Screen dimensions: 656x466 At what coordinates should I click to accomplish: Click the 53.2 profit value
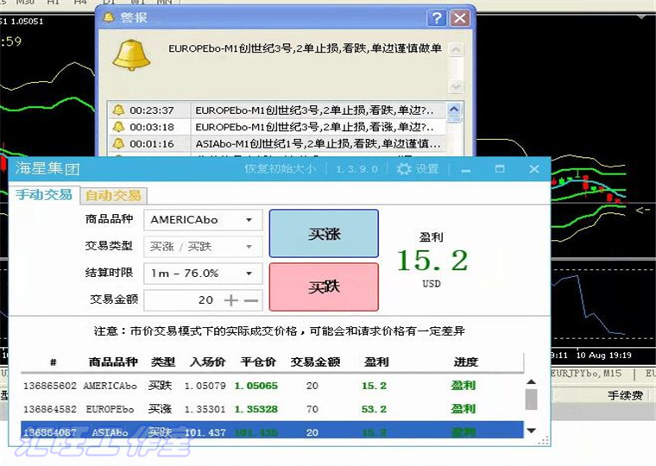tap(374, 409)
